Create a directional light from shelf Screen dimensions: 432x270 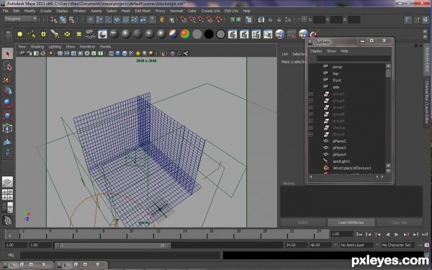(32, 34)
